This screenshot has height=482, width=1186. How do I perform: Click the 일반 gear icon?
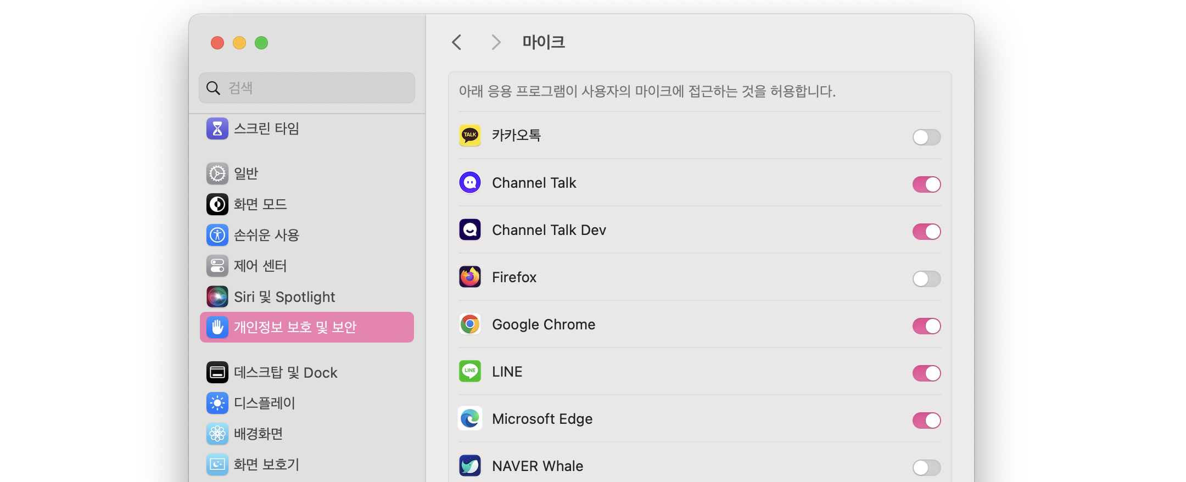217,173
